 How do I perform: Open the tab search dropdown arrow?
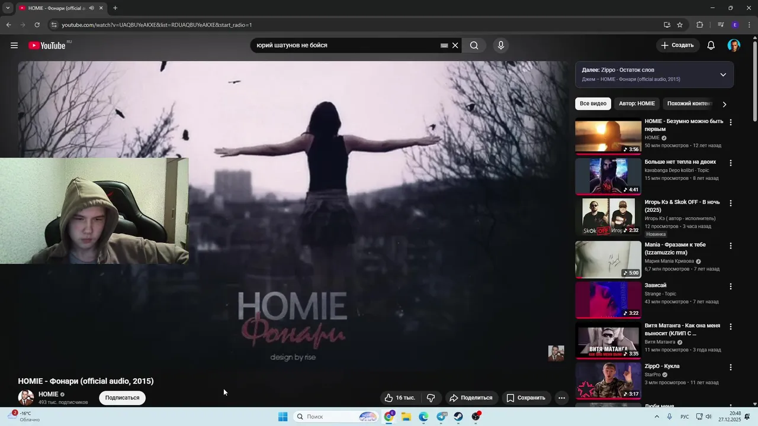pyautogui.click(x=8, y=8)
